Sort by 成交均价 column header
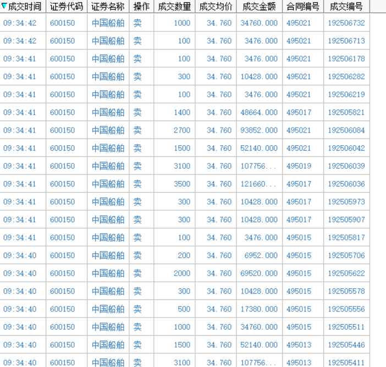This screenshot has width=386, height=367. tap(216, 7)
